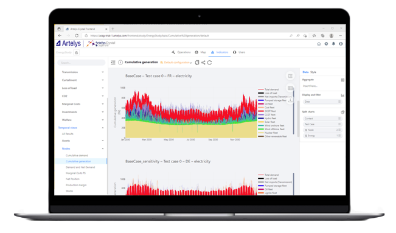Select Cumulative demand in the Nodes list
The height and width of the screenshot is (233, 396).
click(77, 155)
